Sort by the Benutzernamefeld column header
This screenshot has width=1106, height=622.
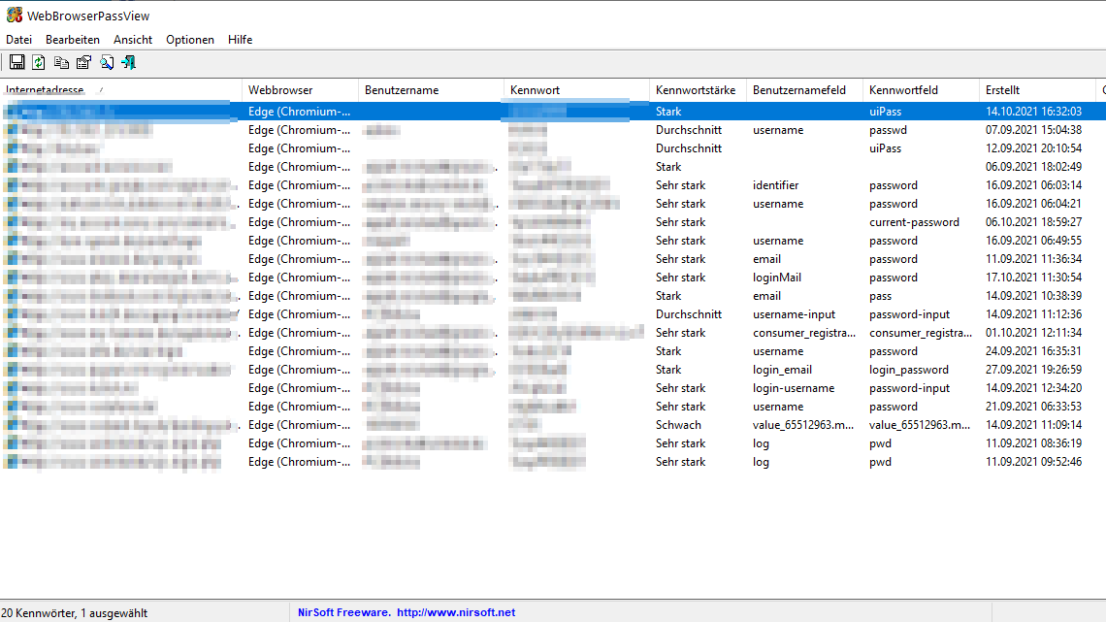[805, 90]
